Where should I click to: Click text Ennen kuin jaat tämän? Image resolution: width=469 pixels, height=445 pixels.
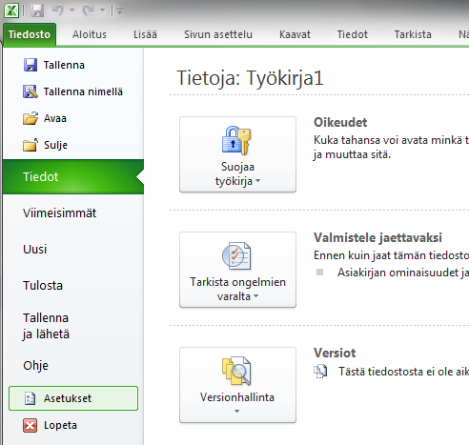tap(370, 255)
